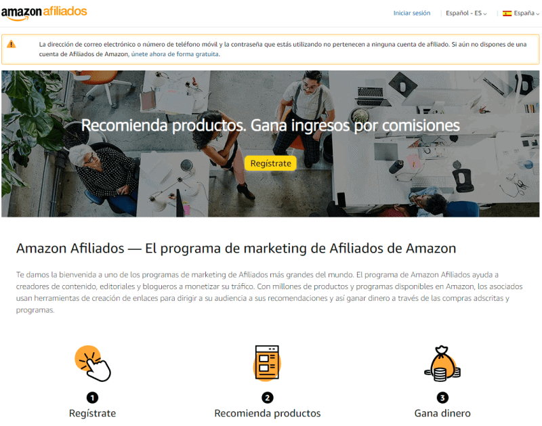542x426 pixels.
Task: Click the Spain flag icon
Action: click(507, 14)
